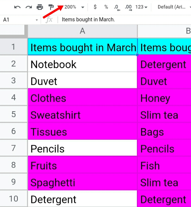Click the Redo arrow icon
Screen dimensions: 191x207
[29, 7]
